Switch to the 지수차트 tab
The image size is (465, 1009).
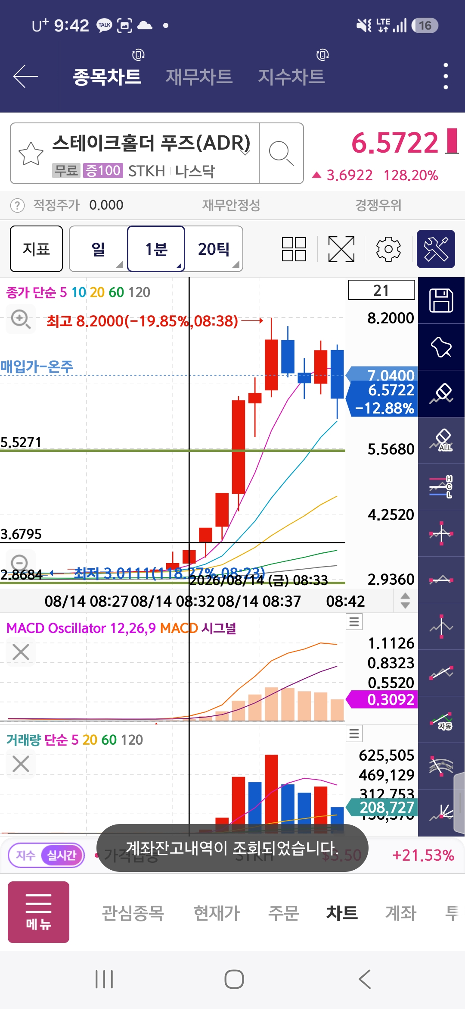291,77
